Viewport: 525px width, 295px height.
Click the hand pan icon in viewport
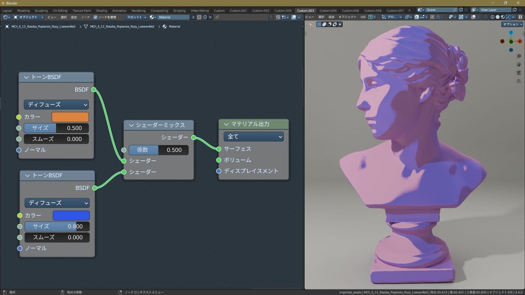tap(518, 64)
